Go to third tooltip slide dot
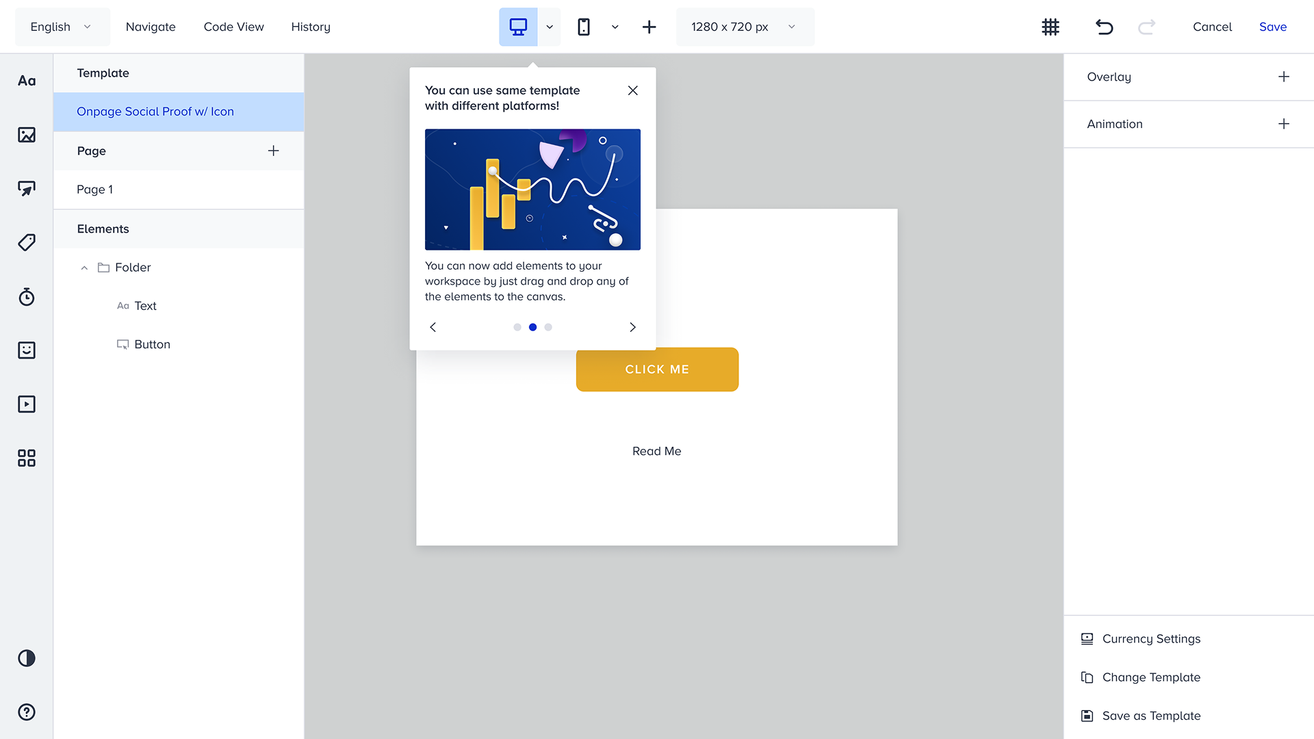 [548, 327]
